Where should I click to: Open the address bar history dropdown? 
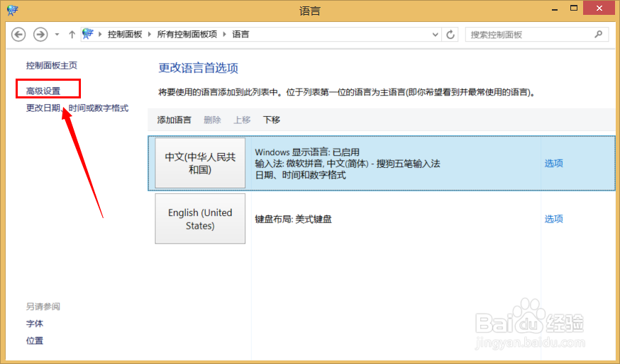point(435,35)
